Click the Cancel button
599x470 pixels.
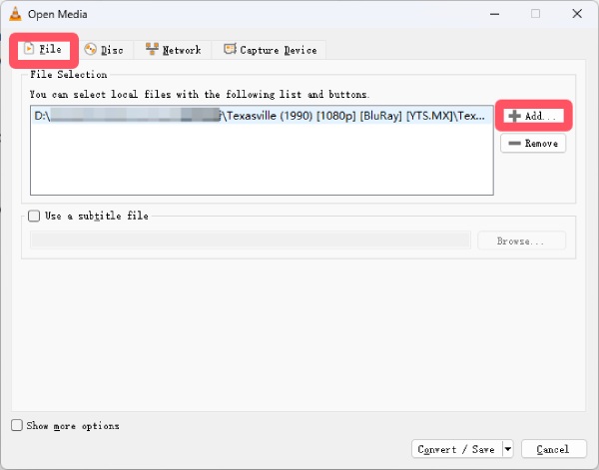(553, 449)
